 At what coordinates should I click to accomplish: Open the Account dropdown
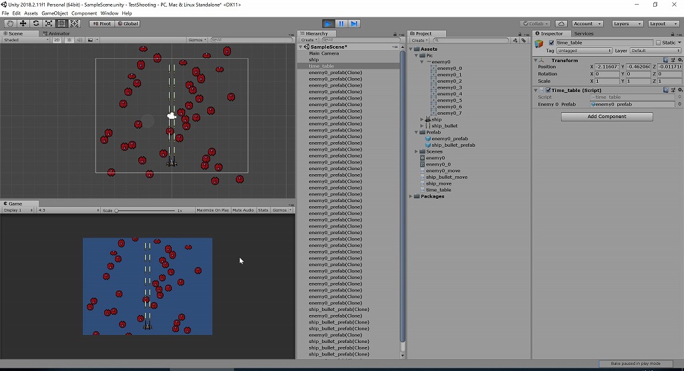click(587, 23)
